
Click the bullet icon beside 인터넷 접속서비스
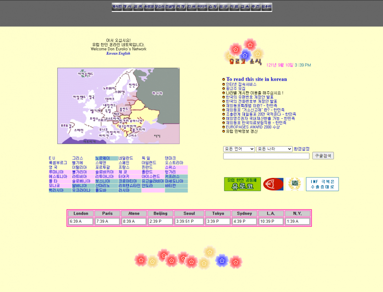pos(224,84)
